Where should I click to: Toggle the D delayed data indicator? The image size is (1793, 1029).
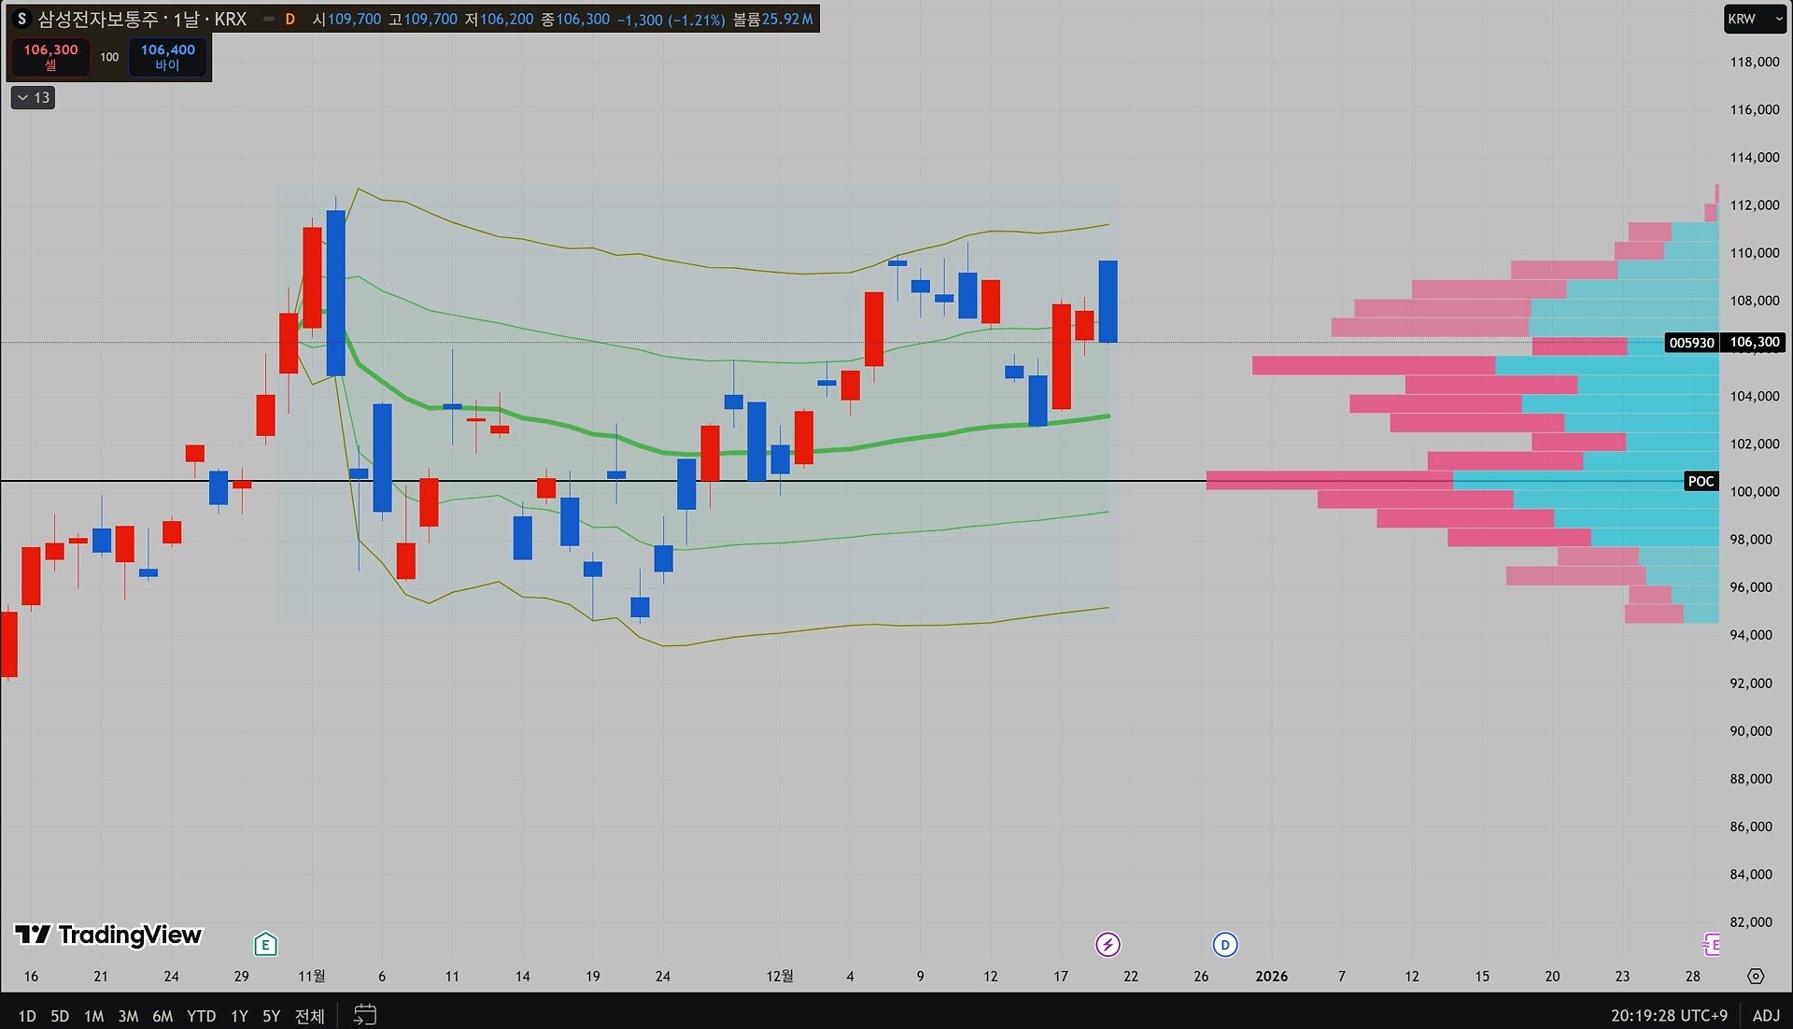click(290, 19)
